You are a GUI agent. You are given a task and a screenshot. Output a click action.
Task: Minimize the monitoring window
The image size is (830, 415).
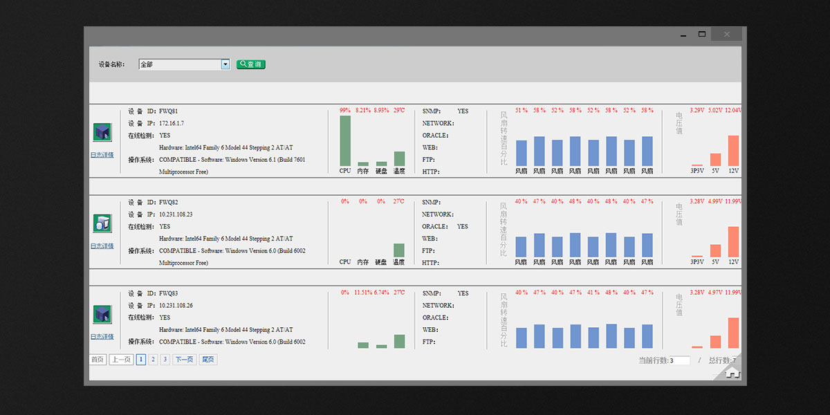click(x=683, y=34)
